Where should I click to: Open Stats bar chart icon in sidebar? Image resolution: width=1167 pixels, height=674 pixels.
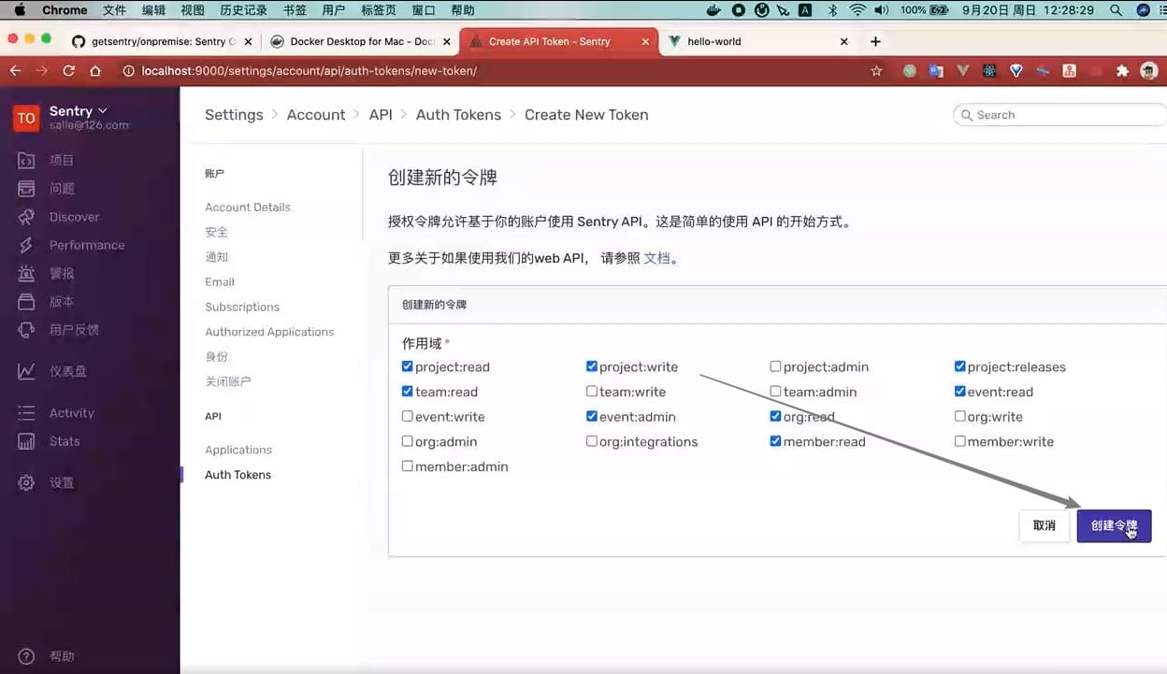[27, 441]
